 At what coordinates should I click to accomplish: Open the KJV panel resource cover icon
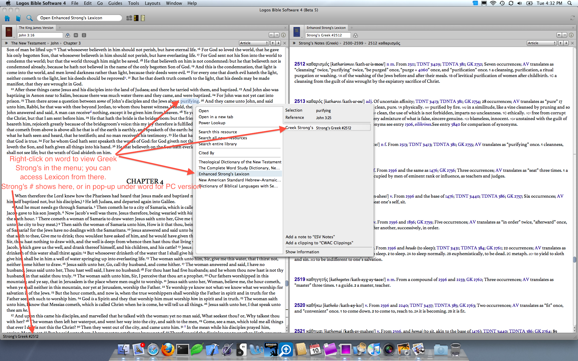(9, 31)
